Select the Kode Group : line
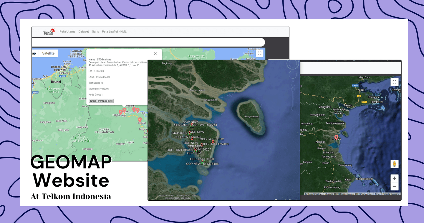 (96, 95)
